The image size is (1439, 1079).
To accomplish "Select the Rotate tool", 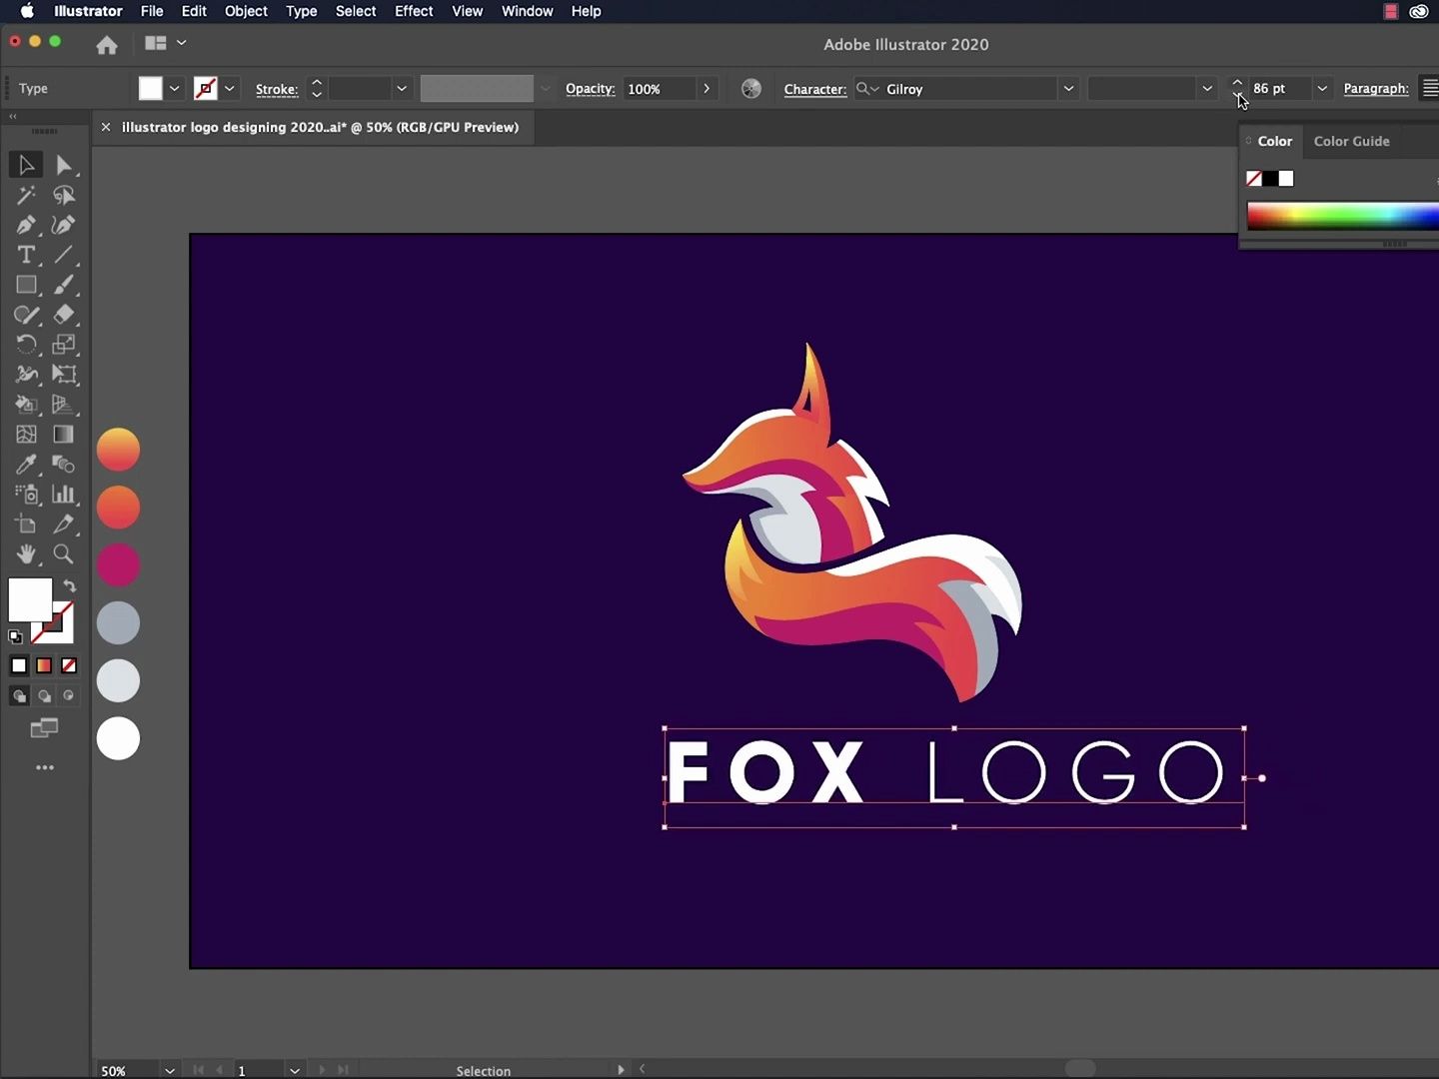I will pyautogui.click(x=26, y=345).
